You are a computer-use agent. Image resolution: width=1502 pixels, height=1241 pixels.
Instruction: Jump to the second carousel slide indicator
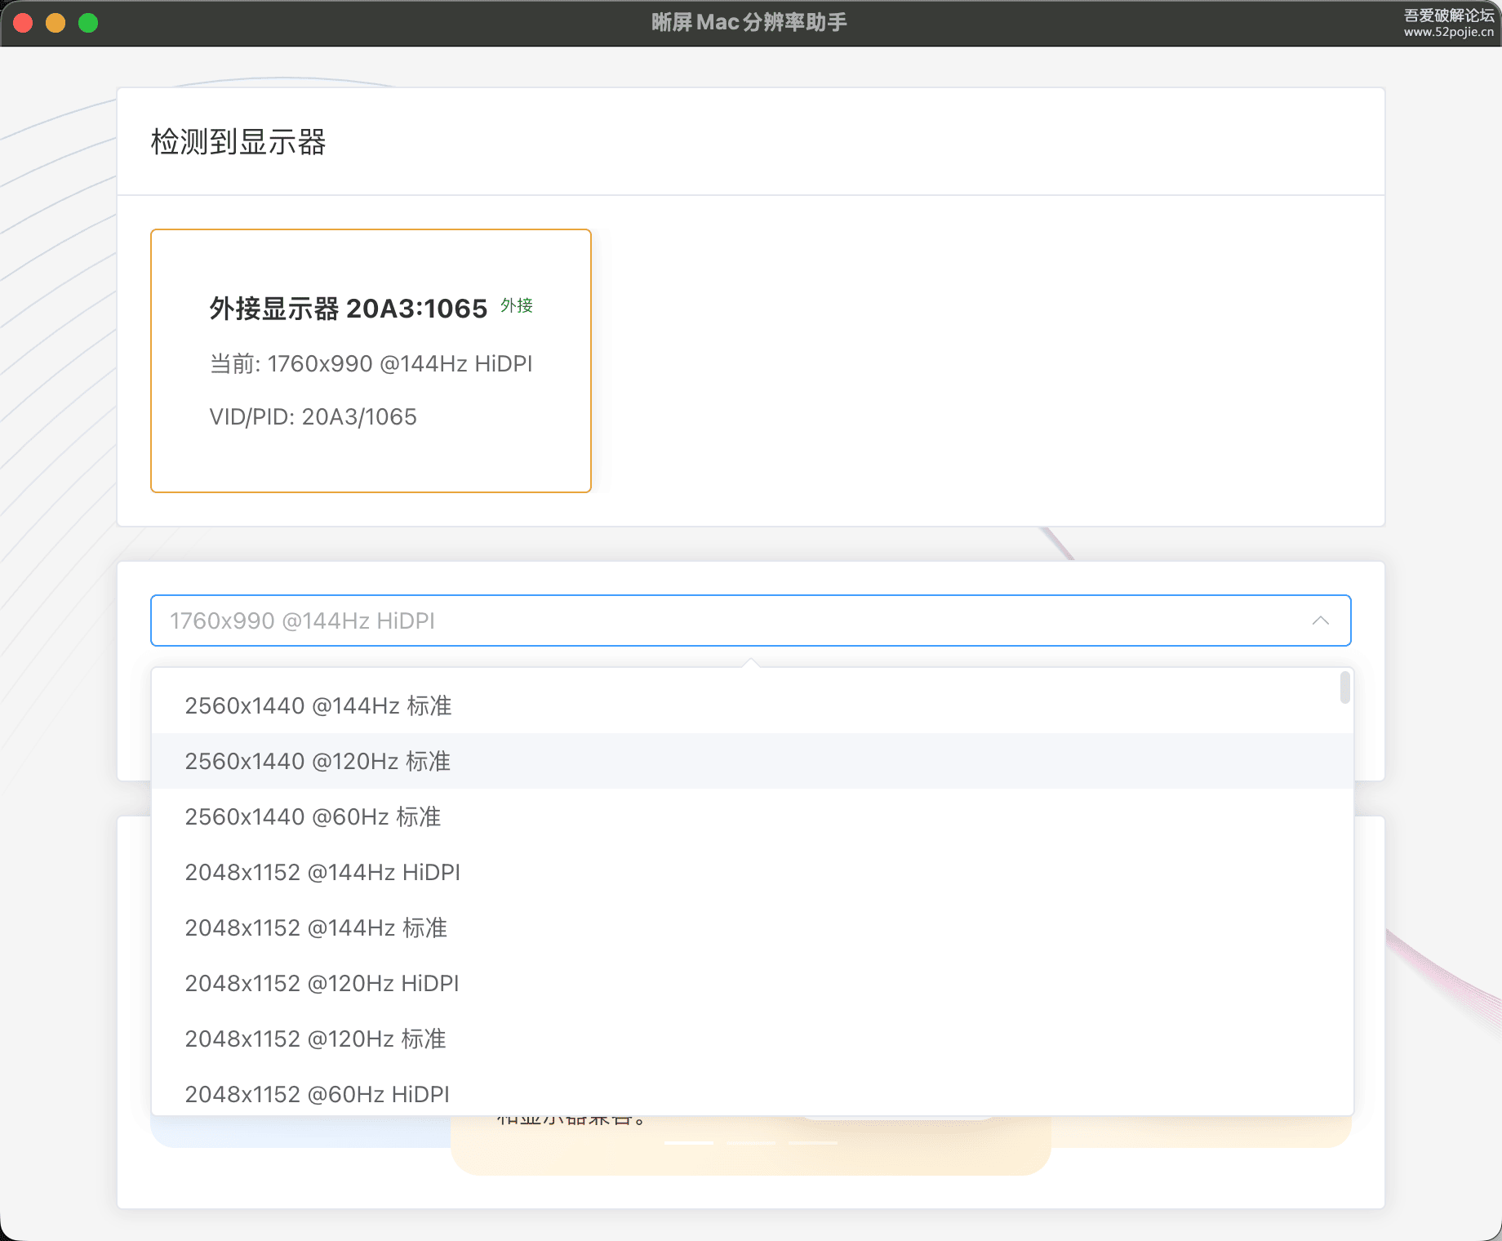click(x=751, y=1143)
